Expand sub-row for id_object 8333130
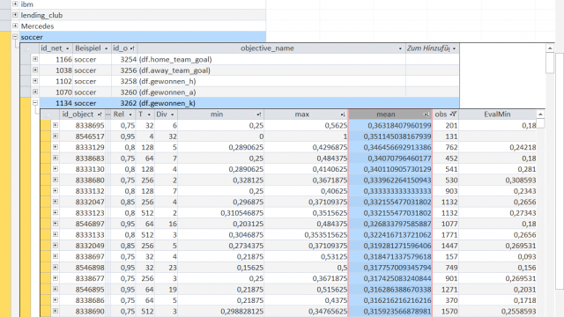Viewport: 564px width, 317px height. (x=55, y=169)
